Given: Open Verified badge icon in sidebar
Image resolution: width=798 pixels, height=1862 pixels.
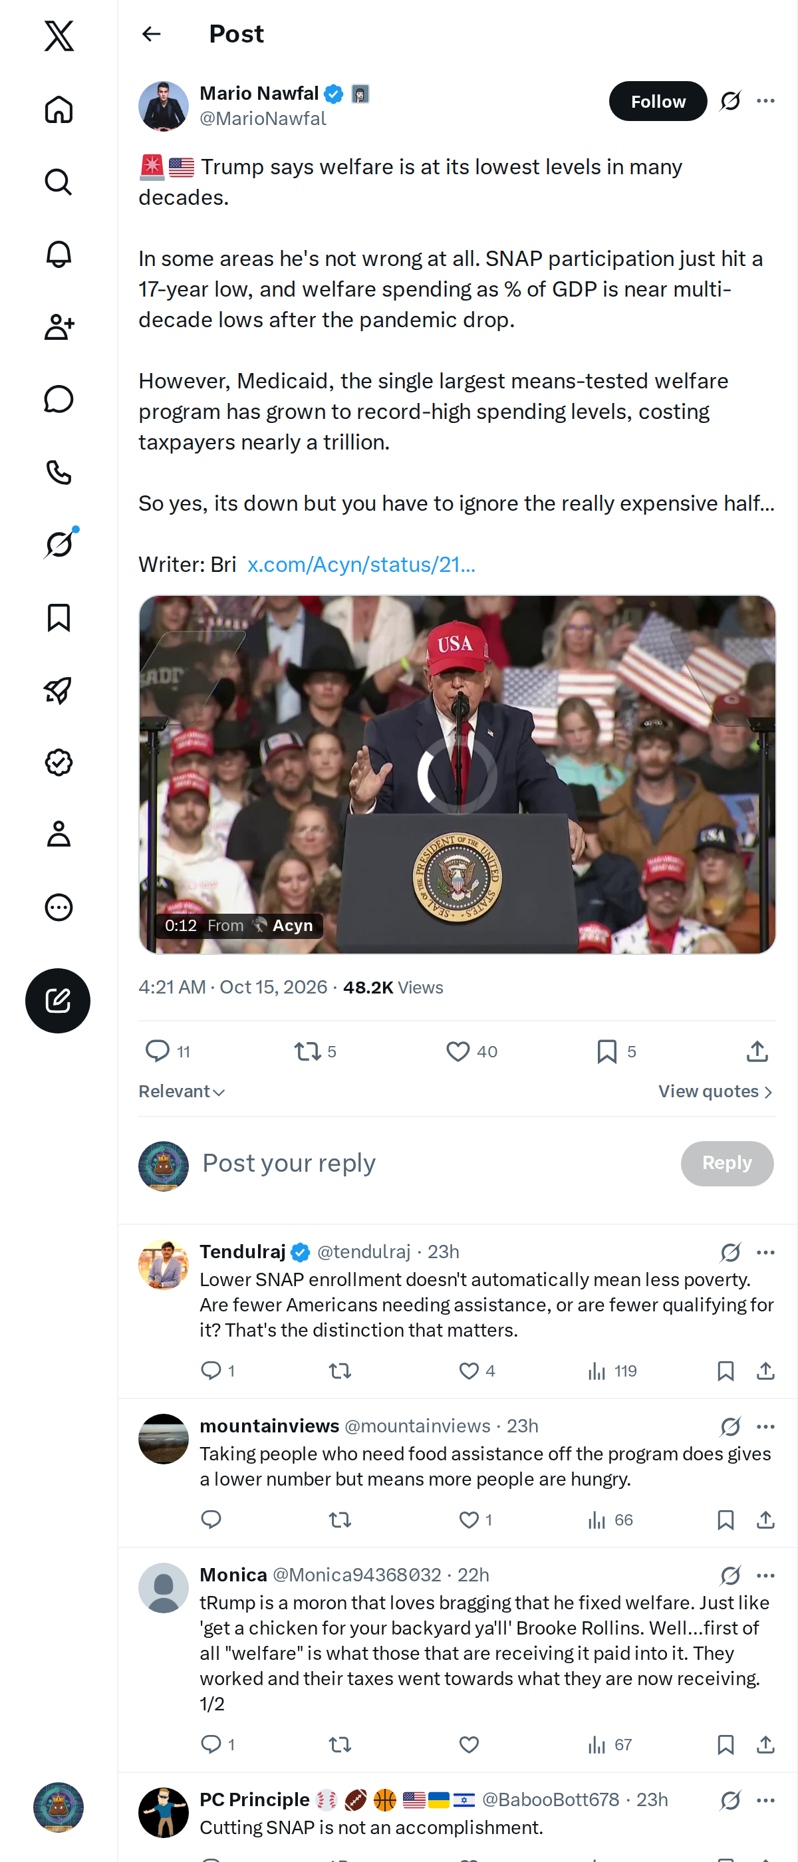Looking at the screenshot, I should (x=59, y=762).
